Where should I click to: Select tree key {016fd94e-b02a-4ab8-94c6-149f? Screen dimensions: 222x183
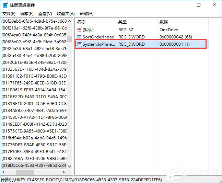(34, 138)
